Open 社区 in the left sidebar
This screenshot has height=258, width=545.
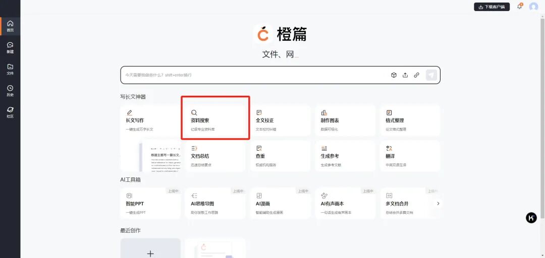tap(10, 112)
